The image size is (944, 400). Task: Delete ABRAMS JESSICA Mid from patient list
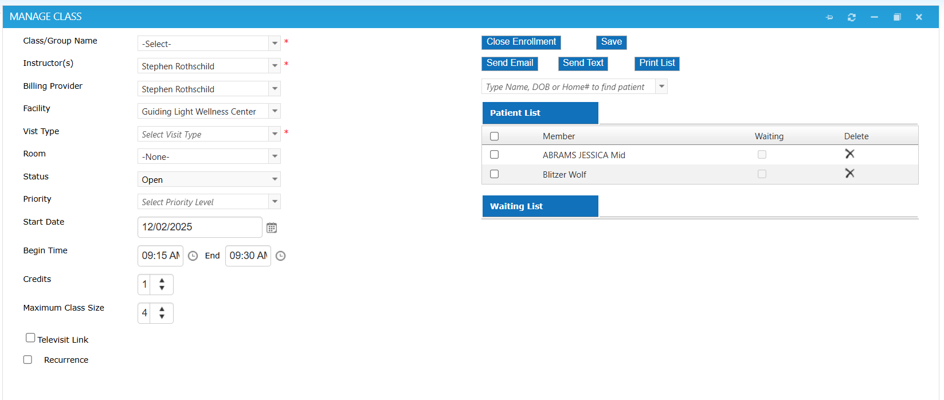[849, 154]
